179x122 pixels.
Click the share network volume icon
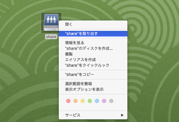(x=51, y=23)
